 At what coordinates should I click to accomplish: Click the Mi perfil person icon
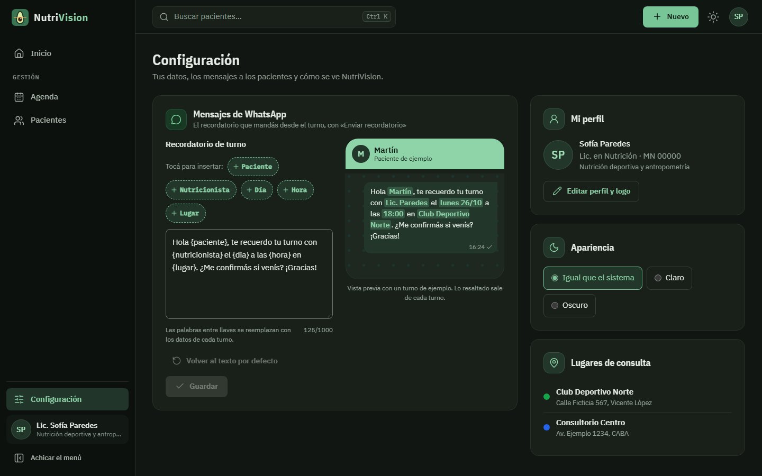(554, 119)
